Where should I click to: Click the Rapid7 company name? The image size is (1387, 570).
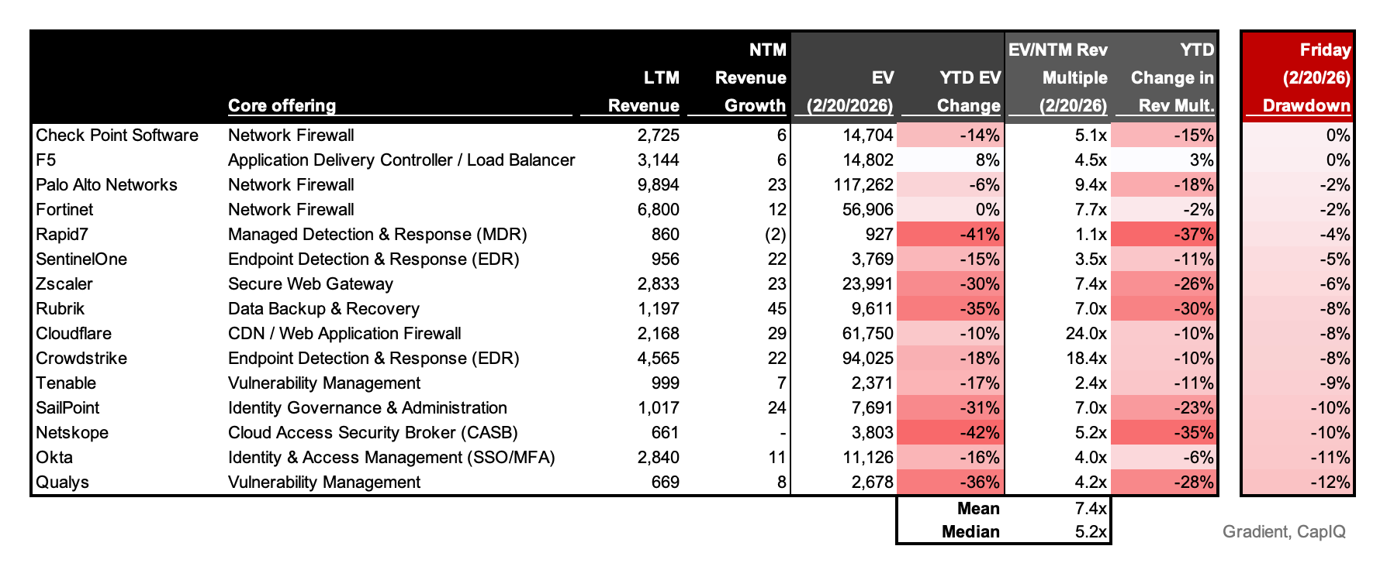62,234
